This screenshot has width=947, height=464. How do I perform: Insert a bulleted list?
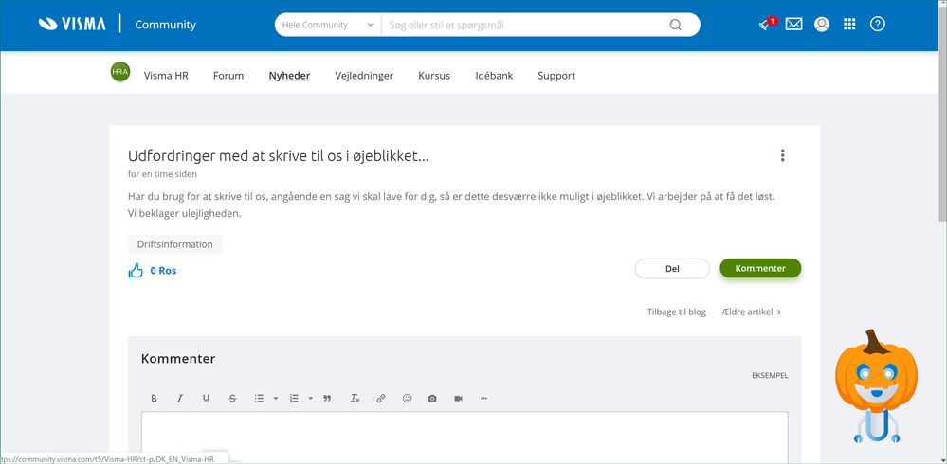pos(259,399)
